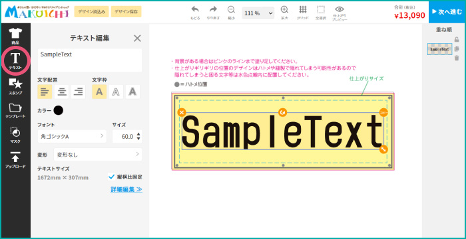This screenshot has width=466, height=239.
Task: Undo with the もどる arrow
Action: click(195, 13)
